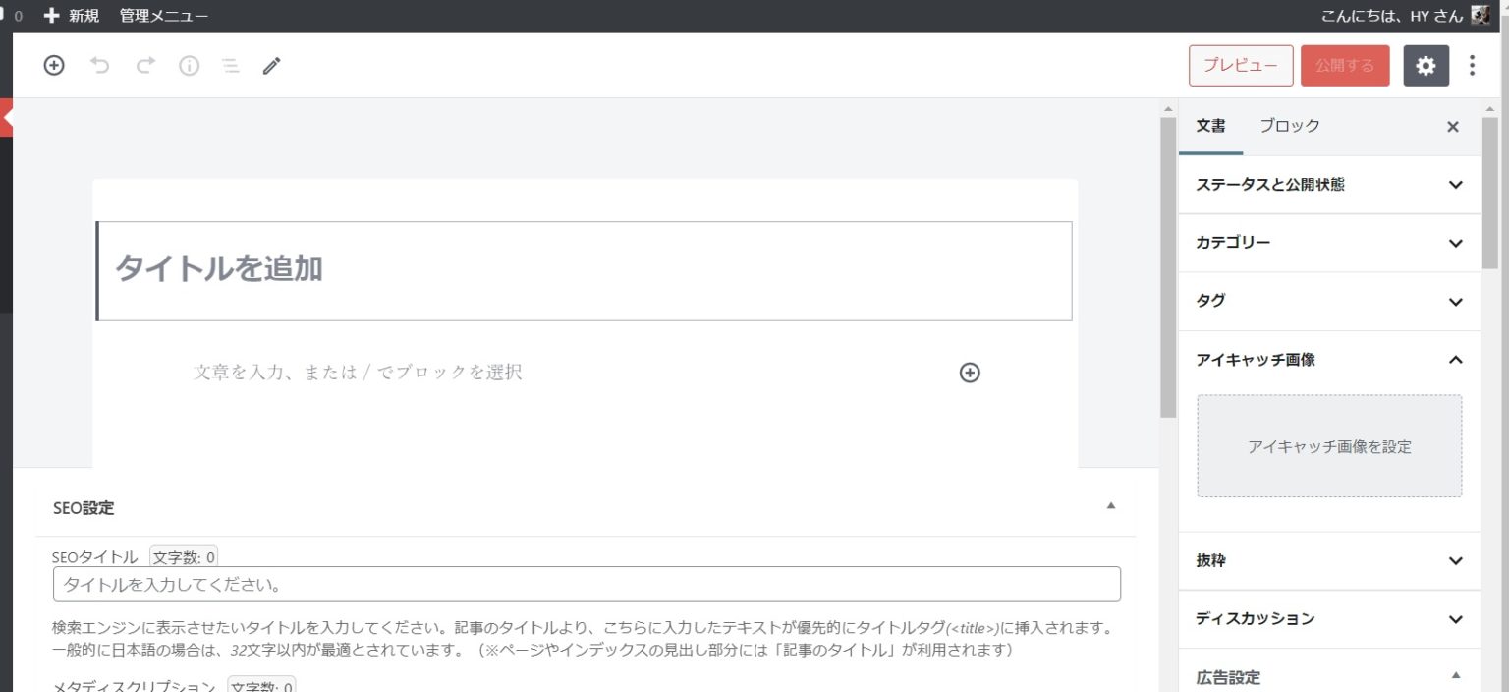
Task: Toggle the settings gear sidebar button
Action: [1425, 66]
